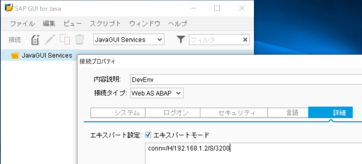Screen dimensions: 362x164
Task: Clear the filter field with X
Action: click(245, 40)
